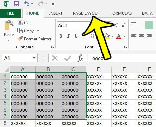Screen dimensions: 156x127
Task: Select row 1 header
Action: click(x=5, y=76)
